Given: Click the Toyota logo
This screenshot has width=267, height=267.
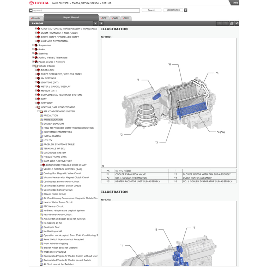Looking at the screenshot, I should (x=39, y=3).
